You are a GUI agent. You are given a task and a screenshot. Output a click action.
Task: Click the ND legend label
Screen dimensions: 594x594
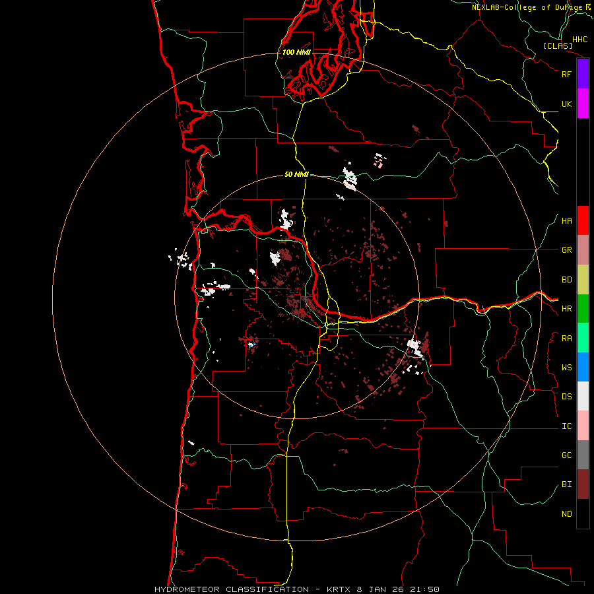566,514
